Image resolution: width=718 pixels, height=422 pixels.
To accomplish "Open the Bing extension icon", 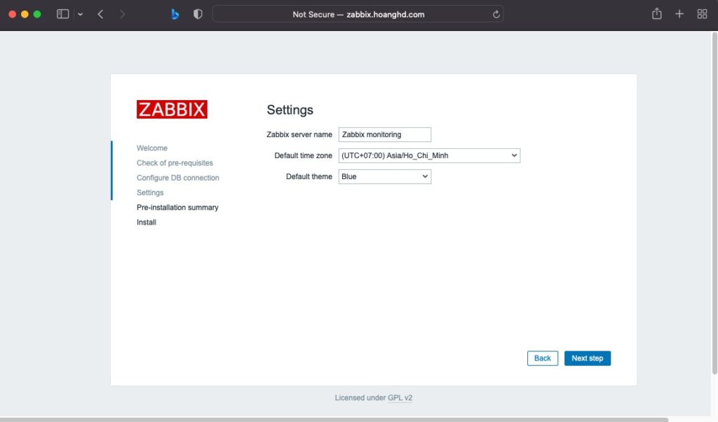I will (175, 14).
